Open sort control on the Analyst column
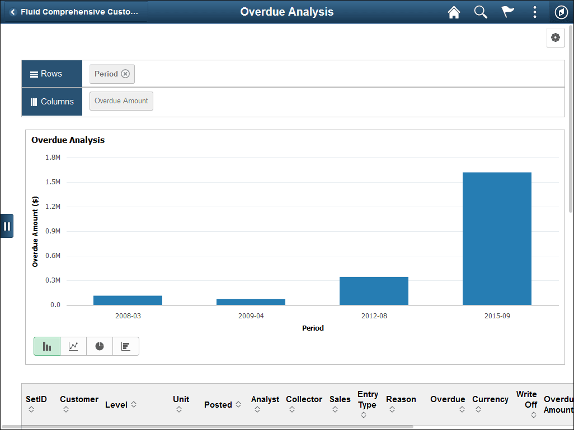 click(x=257, y=409)
